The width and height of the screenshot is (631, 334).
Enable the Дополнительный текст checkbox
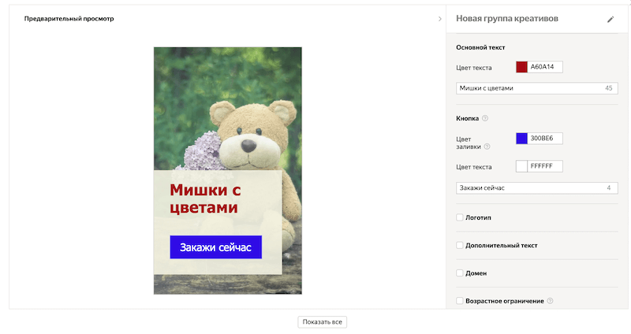click(460, 245)
